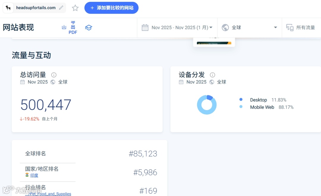Click the download icon beside 网站表现
321x196 pixels.
(64, 27)
